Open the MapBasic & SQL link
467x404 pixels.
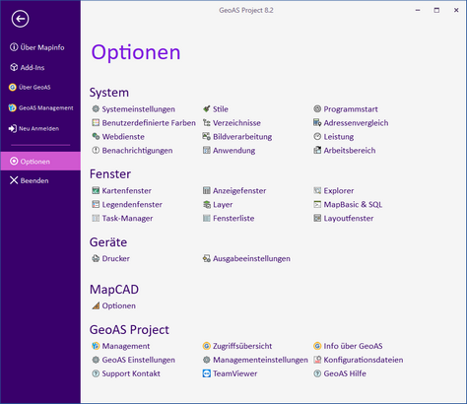[x=353, y=205]
